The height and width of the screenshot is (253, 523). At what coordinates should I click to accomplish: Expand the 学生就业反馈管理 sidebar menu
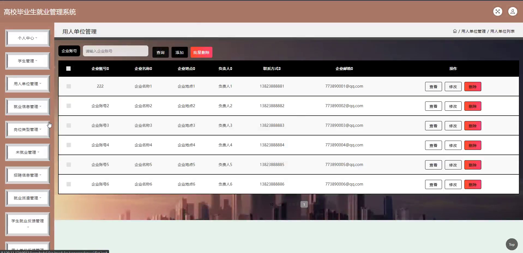(28, 224)
